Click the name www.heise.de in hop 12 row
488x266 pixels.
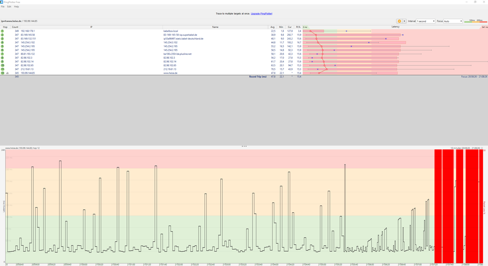point(170,73)
